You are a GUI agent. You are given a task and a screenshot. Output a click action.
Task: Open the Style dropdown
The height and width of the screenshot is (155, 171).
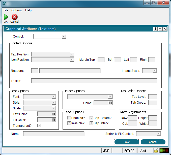[x=53, y=102]
